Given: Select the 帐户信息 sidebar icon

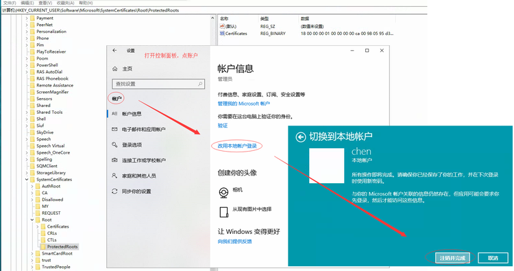Looking at the screenshot, I should pos(114,113).
